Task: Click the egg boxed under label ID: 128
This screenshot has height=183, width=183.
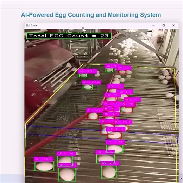Action: tap(44, 166)
